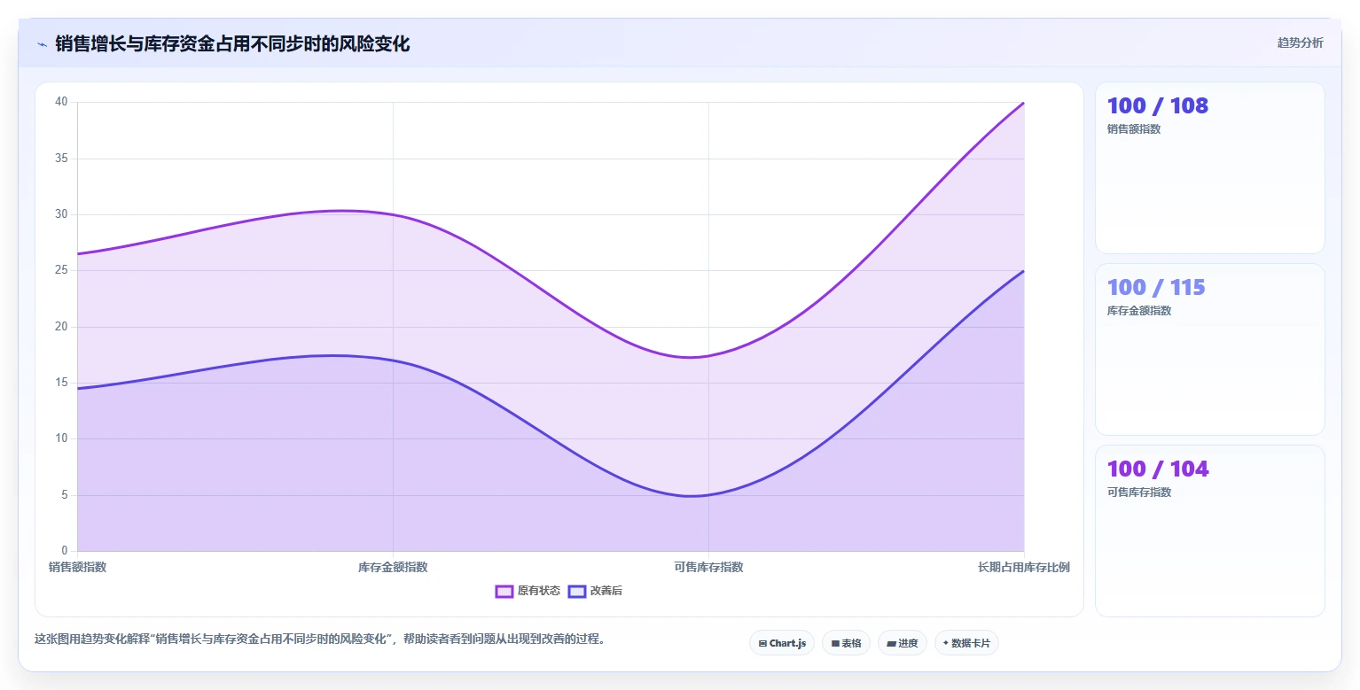
Task: Click the 原有状态 line peak at 长期占用库存比例
Action: click(1023, 103)
